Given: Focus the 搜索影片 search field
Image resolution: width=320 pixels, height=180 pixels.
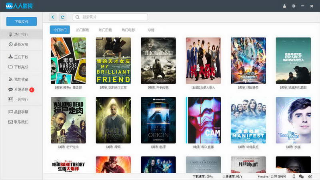Looking at the screenshot, I should coord(110,17).
